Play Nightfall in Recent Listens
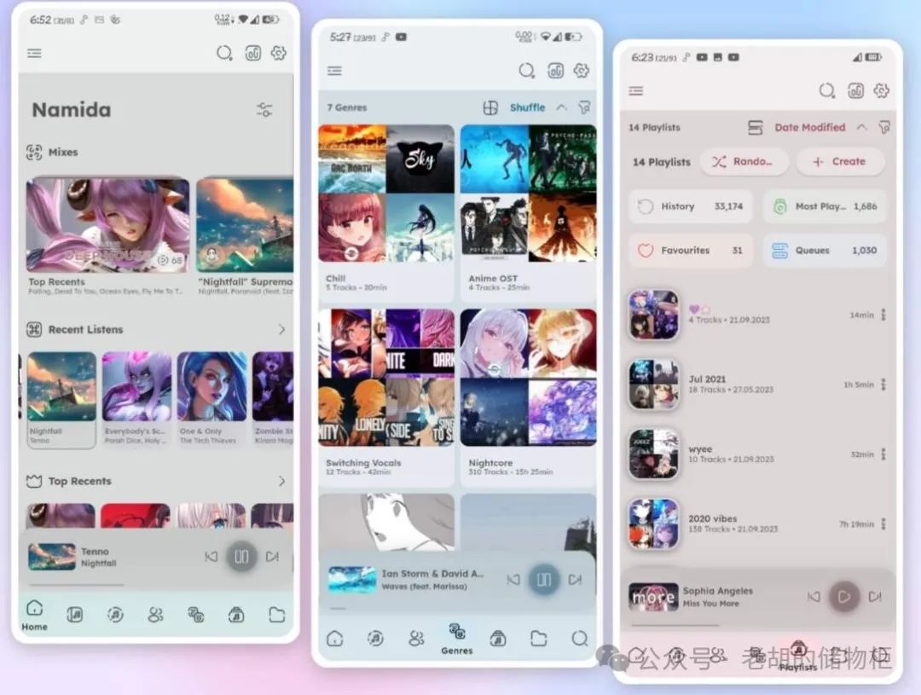Screen dimensions: 921x695 point(61,399)
